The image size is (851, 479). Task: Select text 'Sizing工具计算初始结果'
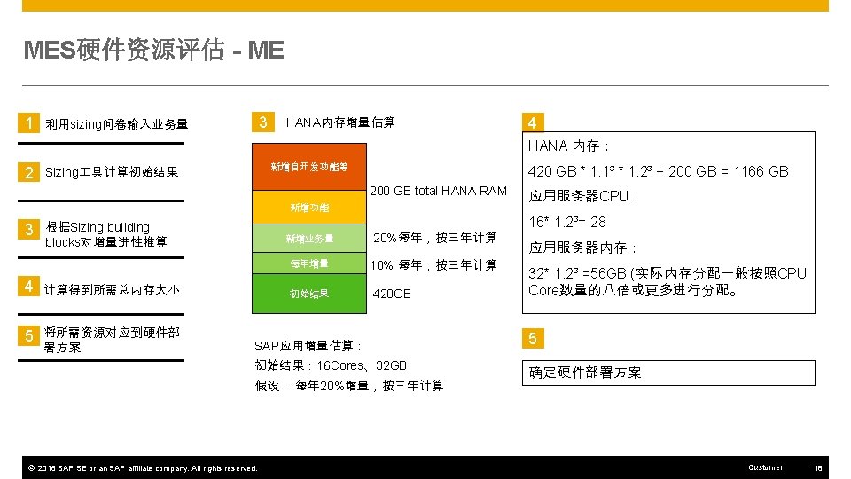[112, 172]
